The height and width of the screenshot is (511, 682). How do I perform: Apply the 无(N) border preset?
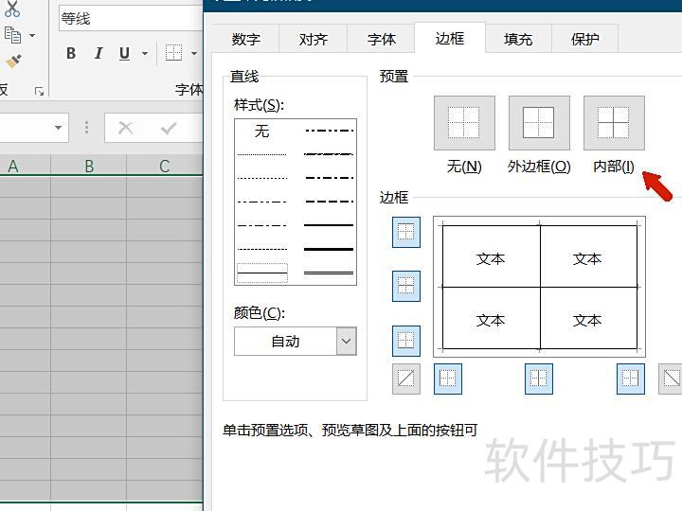click(x=464, y=123)
